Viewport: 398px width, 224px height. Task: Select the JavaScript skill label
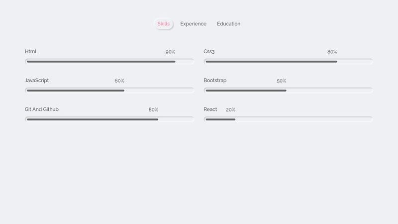coord(37,81)
